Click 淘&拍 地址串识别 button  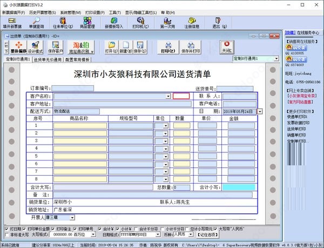pyautogui.click(x=81, y=48)
